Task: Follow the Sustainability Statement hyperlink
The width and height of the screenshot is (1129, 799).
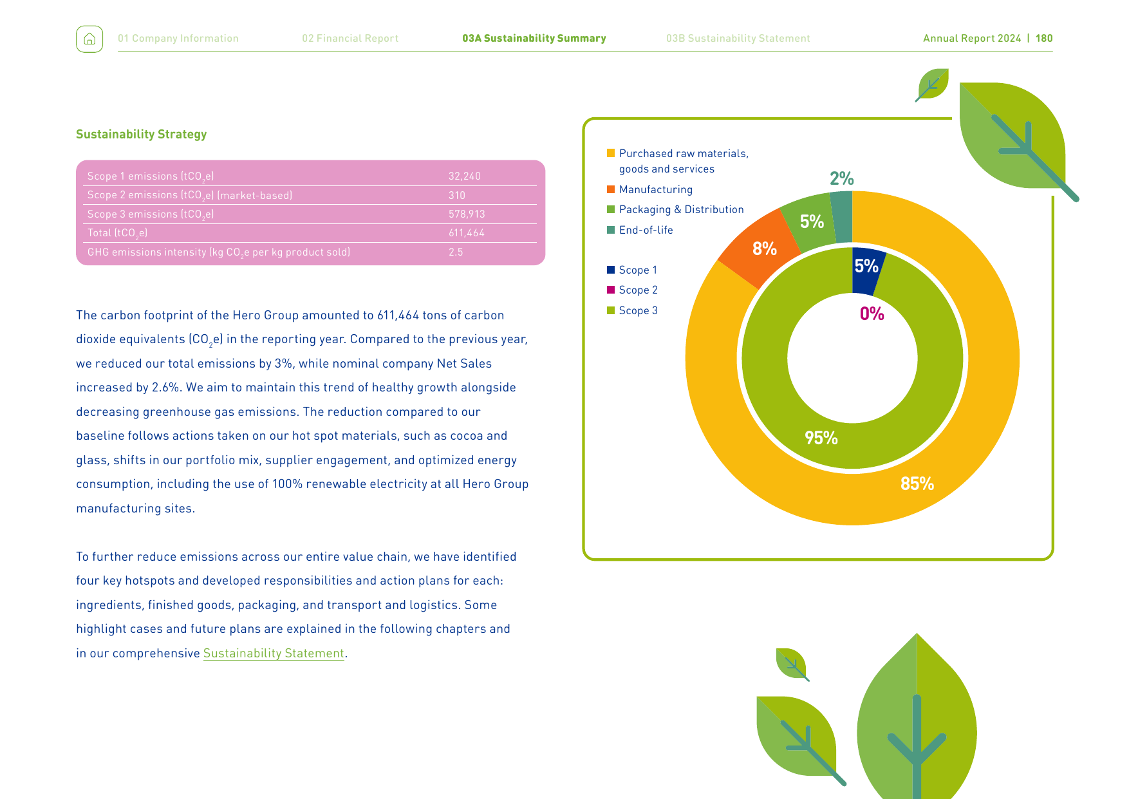Action: coord(274,653)
